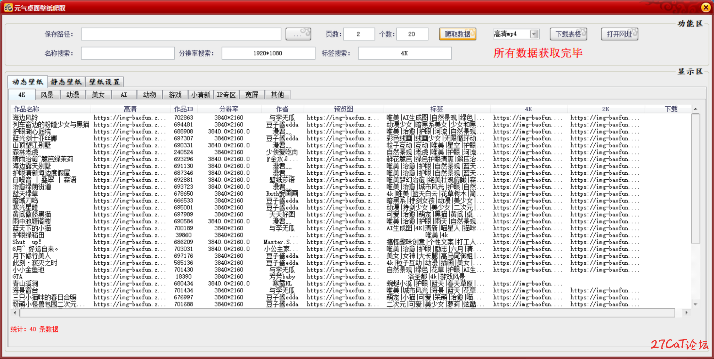Select the row GTA
This screenshot has width=714, height=359.
click(352, 276)
